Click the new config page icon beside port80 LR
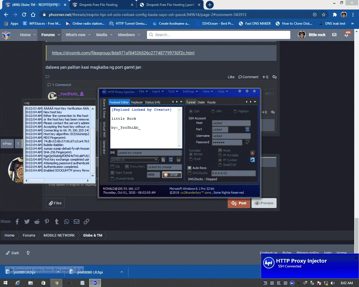359x287 pixels. [x=163, y=160]
